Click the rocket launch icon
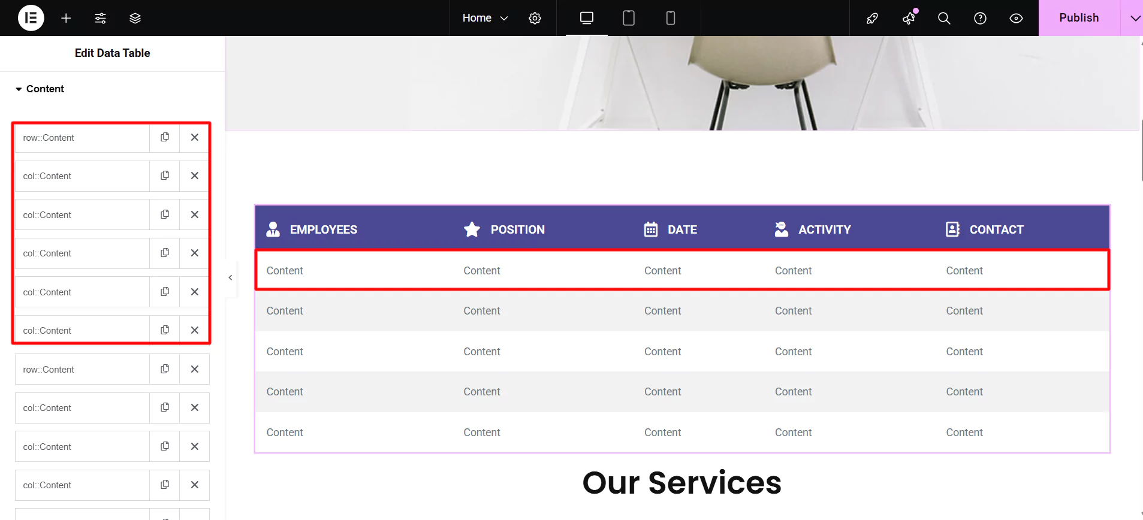Screen dimensions: 1143x520 pos(872,18)
